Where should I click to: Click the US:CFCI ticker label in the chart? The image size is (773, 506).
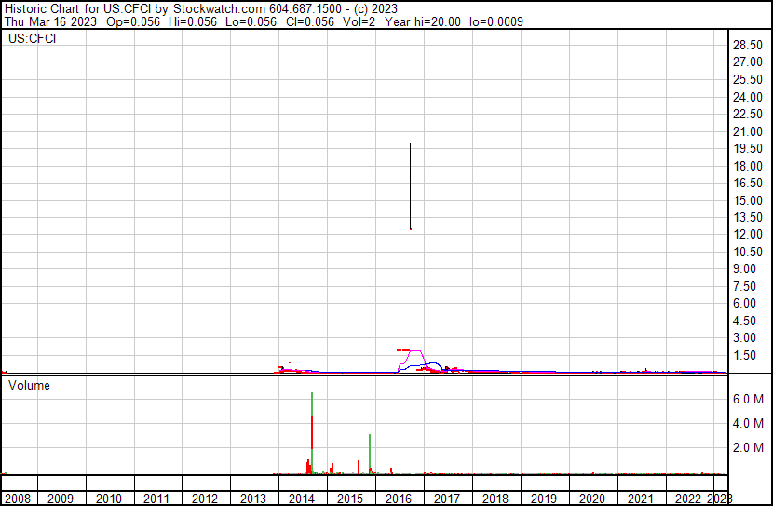coord(31,39)
